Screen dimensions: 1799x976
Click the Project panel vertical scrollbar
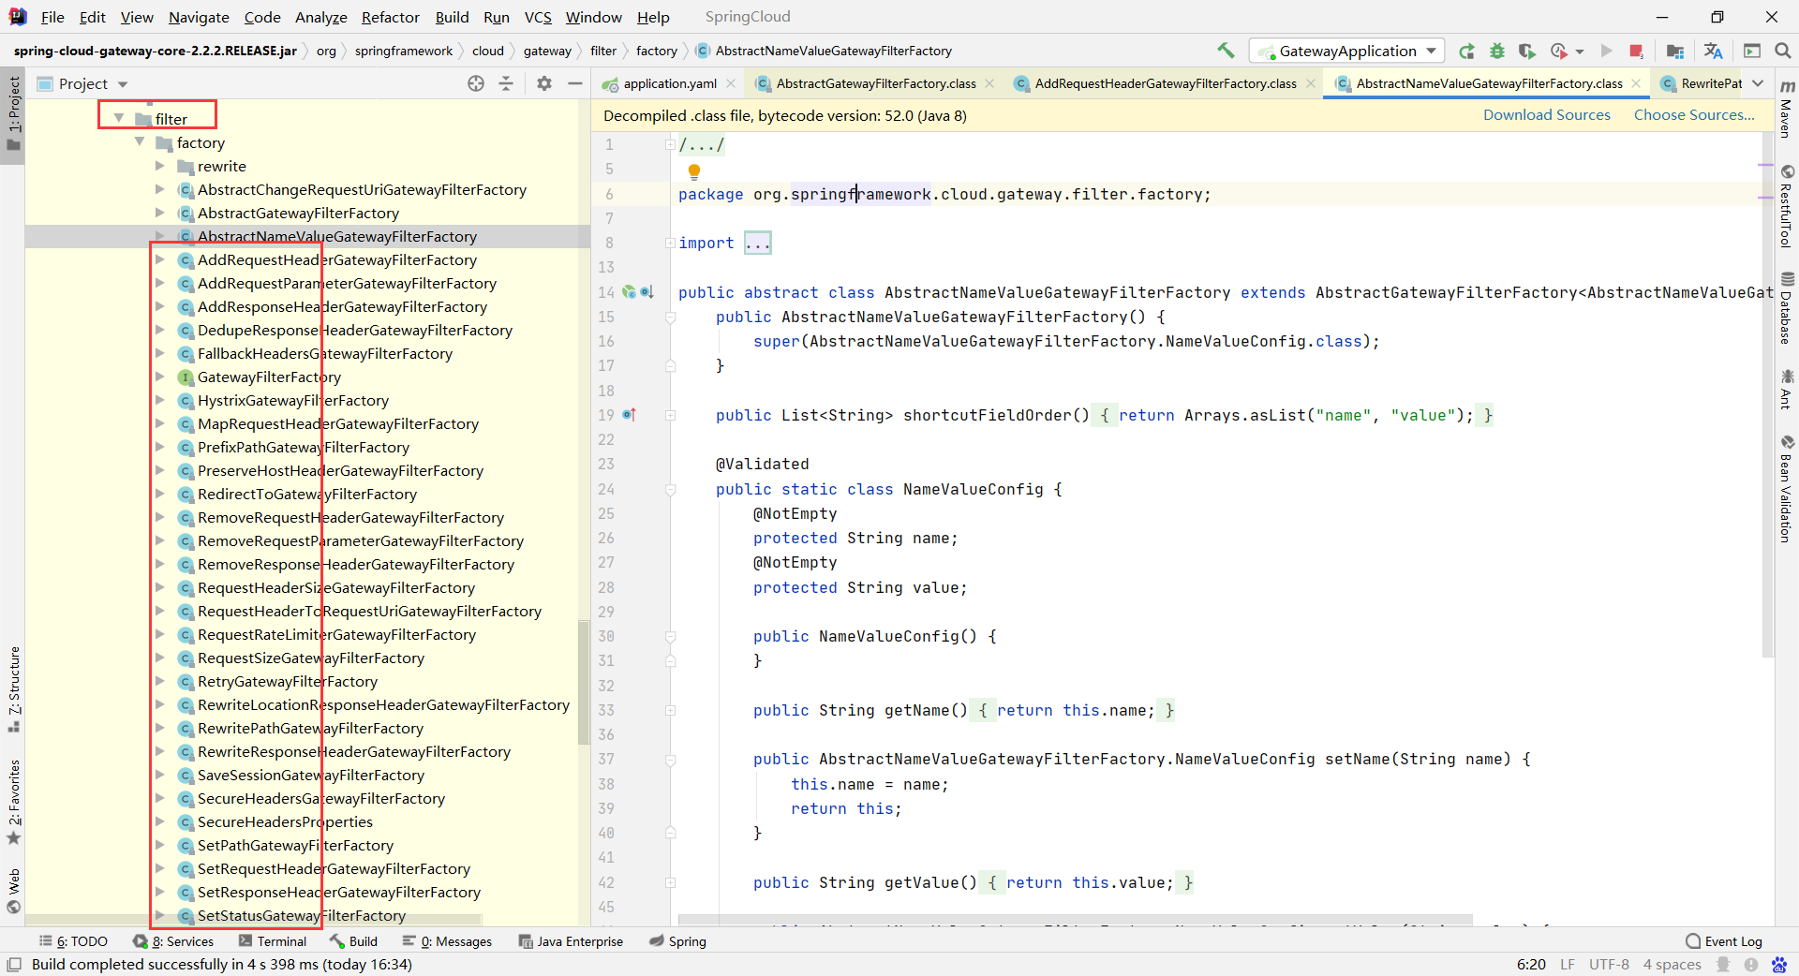584,683
